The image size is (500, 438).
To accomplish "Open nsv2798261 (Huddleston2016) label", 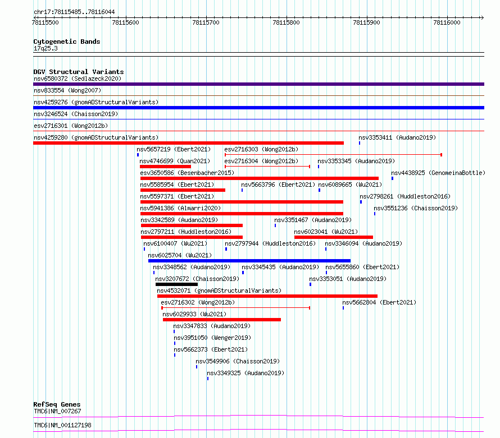I will pyautogui.click(x=405, y=196).
